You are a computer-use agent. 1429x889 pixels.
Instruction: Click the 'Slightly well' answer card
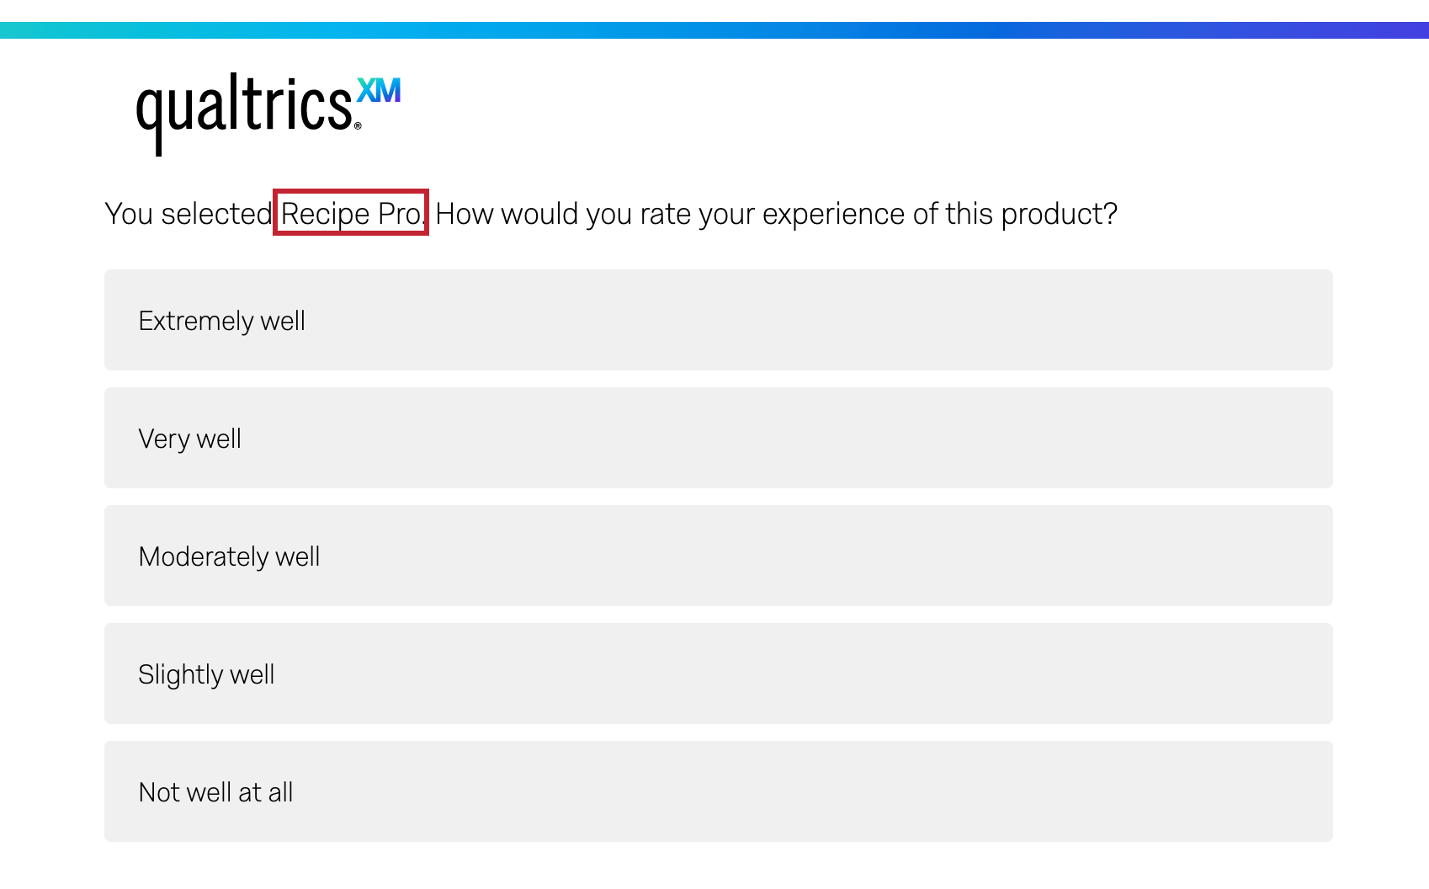pos(715,673)
